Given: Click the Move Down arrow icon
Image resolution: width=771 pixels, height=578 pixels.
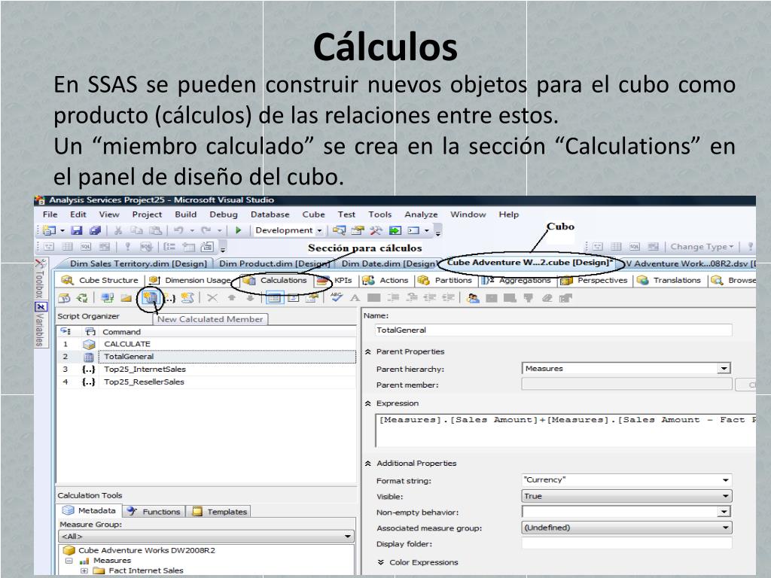Looking at the screenshot, I should click(250, 298).
